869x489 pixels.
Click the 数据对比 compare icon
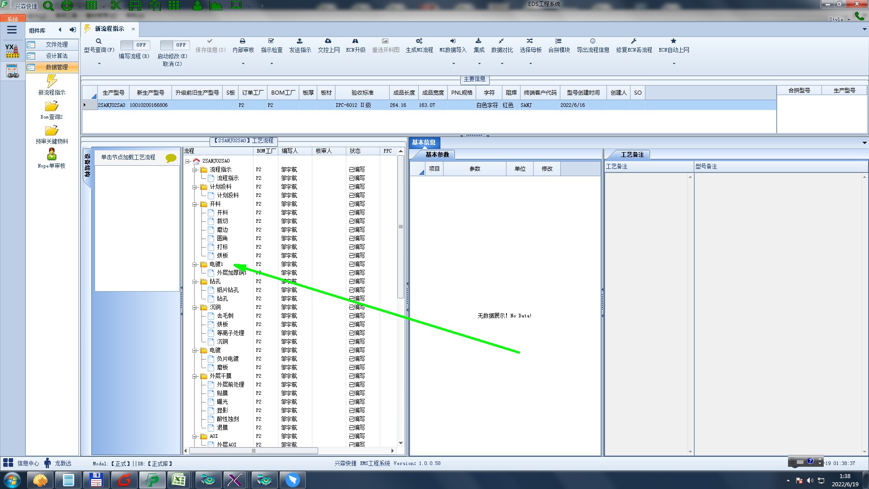point(501,41)
